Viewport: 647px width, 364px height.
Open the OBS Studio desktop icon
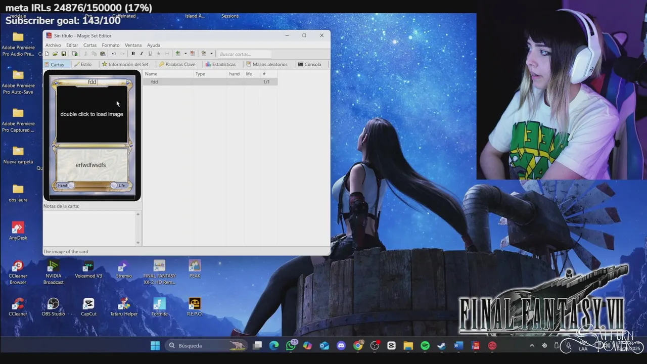click(x=53, y=307)
